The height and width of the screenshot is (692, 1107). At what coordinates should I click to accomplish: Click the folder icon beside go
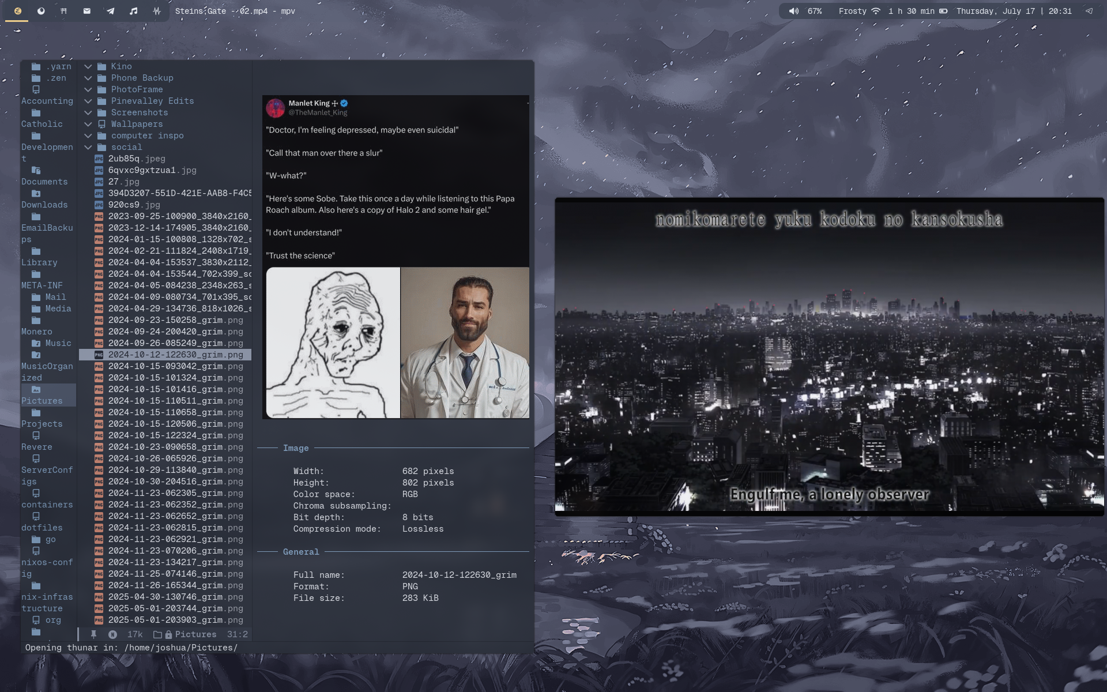click(x=36, y=539)
